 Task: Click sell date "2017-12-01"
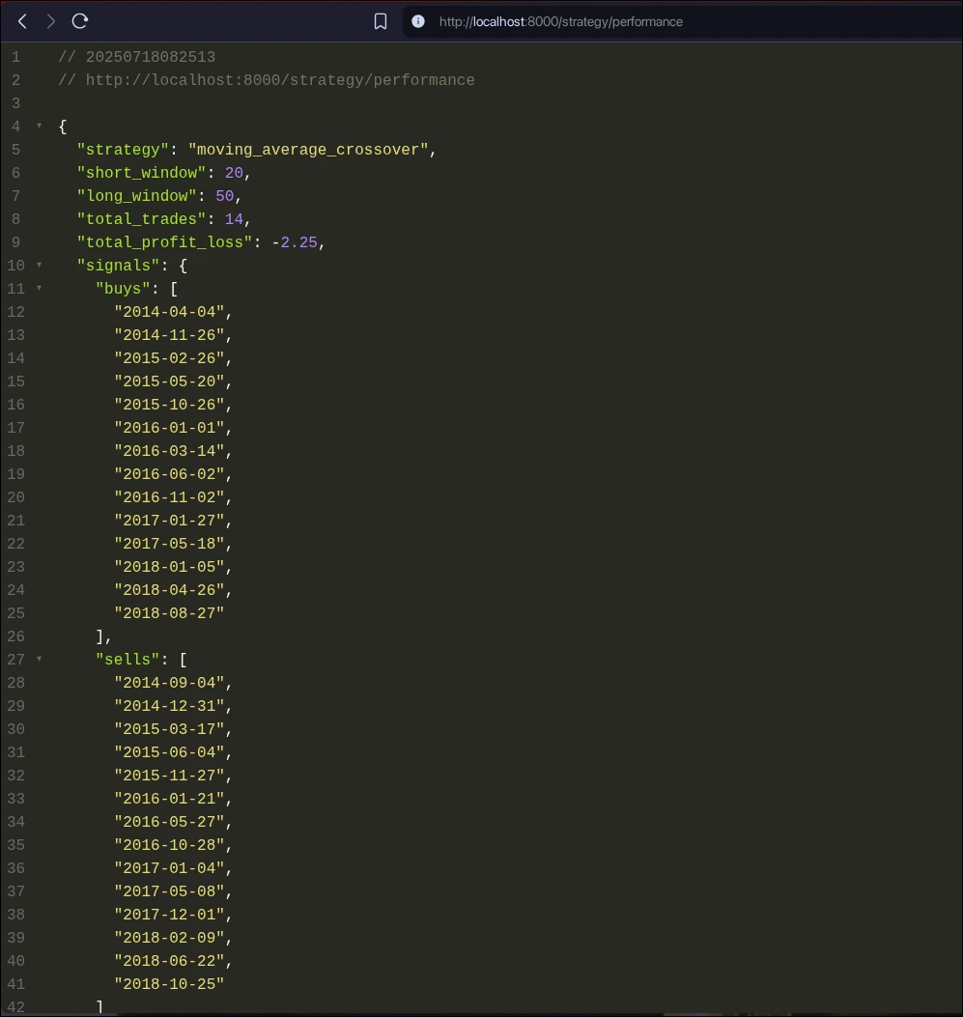169,915
